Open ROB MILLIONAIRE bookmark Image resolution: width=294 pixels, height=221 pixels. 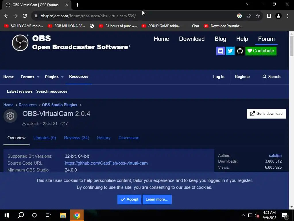pos(66,26)
